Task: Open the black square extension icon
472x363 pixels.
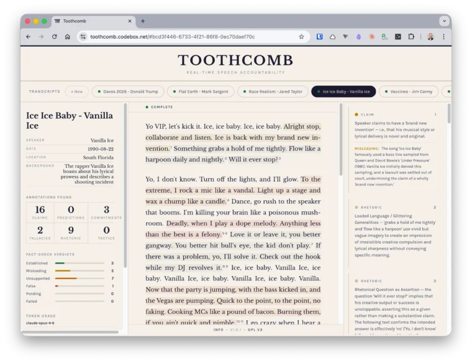Action: point(398,37)
